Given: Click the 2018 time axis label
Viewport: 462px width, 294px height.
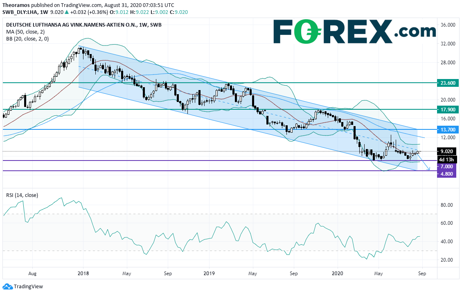Looking at the screenshot, I should [x=83, y=274].
